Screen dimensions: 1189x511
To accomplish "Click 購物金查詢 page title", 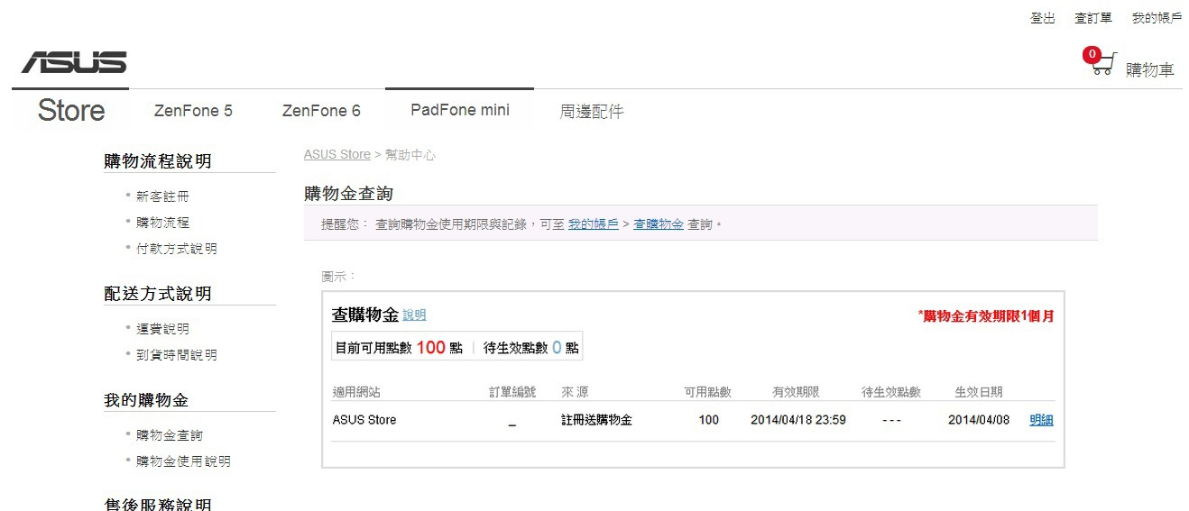I will coord(348,194).
